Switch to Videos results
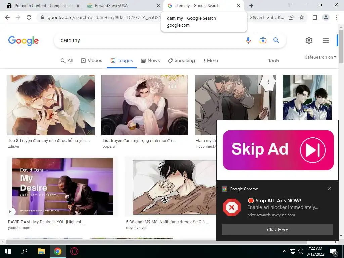 pyautogui.click(x=91, y=61)
